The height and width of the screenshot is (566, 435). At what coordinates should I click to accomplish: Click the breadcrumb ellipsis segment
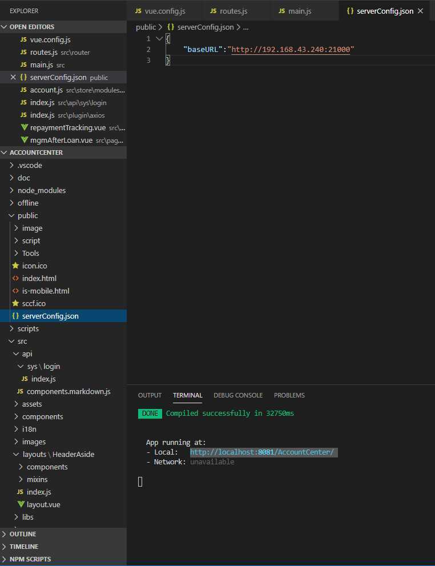click(x=245, y=27)
